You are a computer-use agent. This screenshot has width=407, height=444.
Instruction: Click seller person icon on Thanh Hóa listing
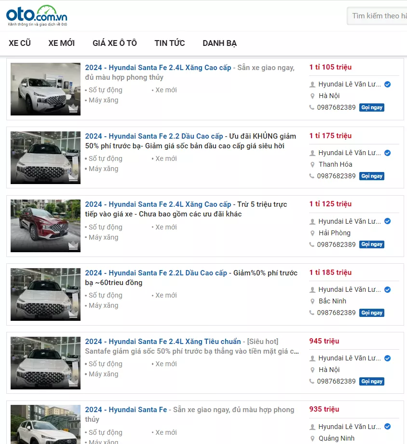(x=312, y=153)
